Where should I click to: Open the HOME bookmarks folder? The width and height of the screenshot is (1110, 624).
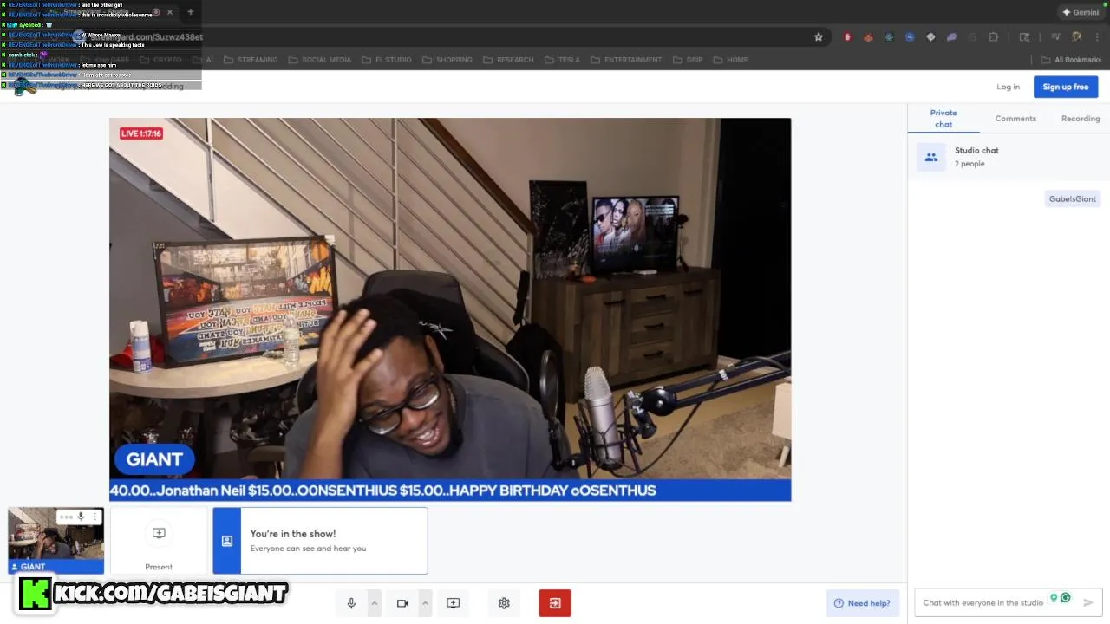[730, 60]
